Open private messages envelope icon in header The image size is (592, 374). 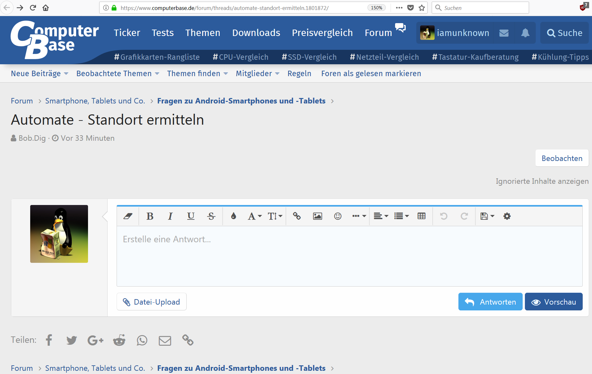click(x=504, y=33)
